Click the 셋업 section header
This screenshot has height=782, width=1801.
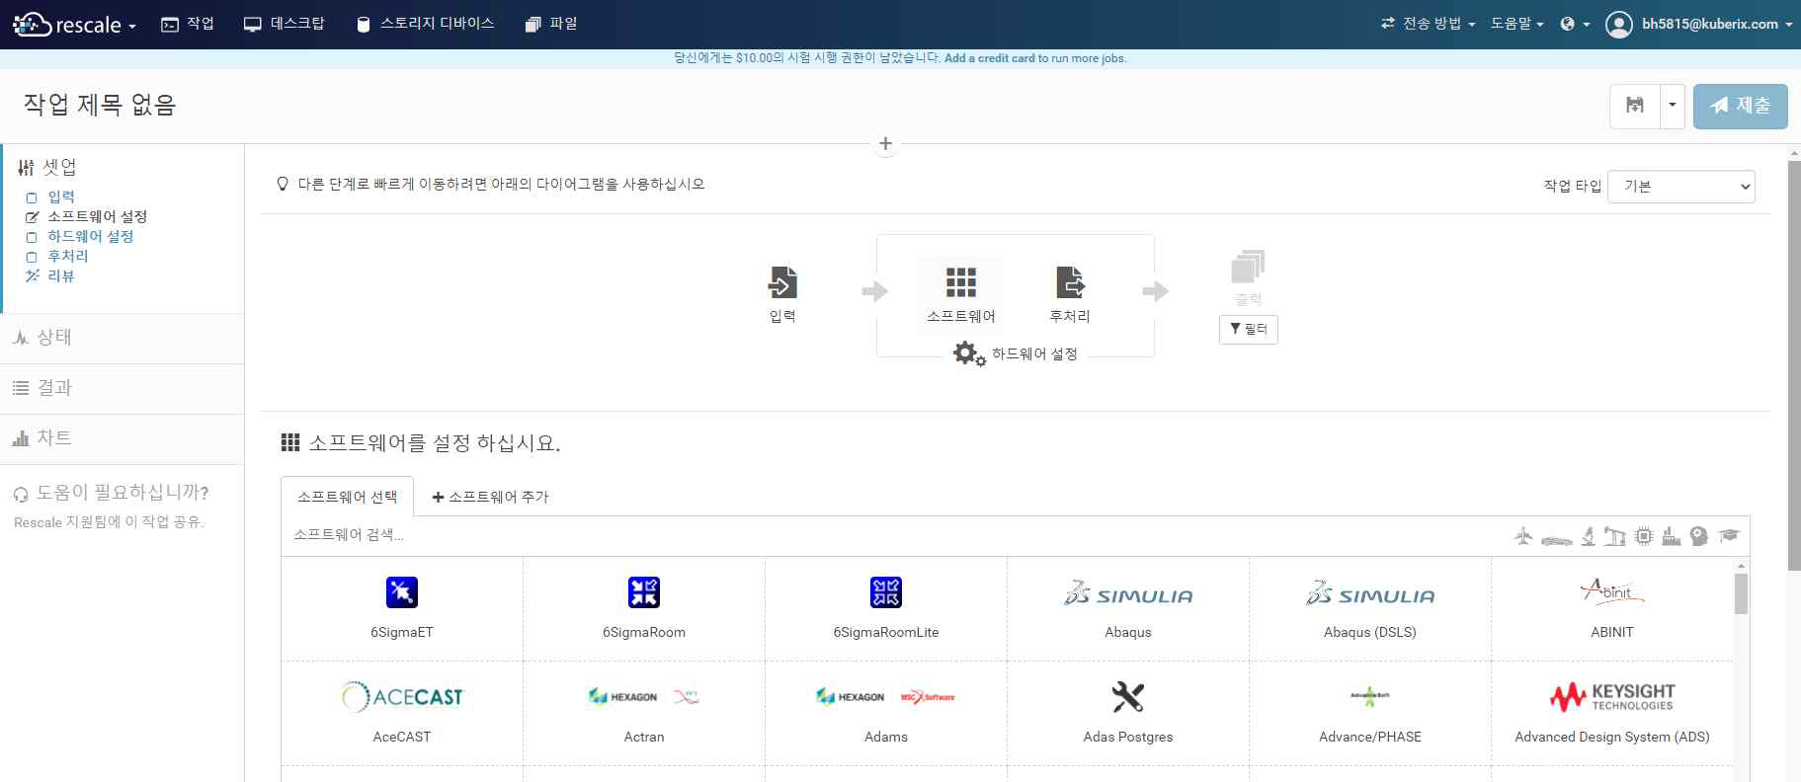[58, 167]
